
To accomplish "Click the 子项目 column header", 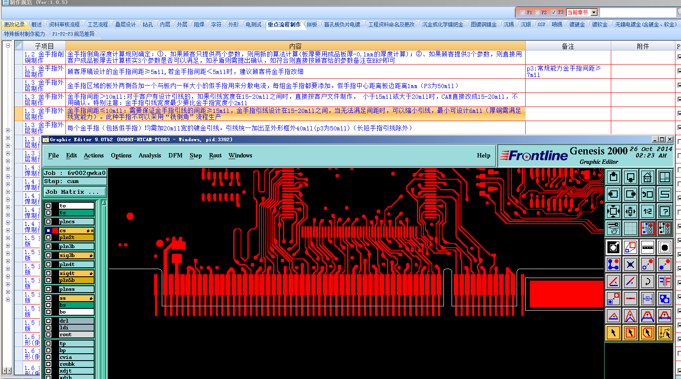I will click(x=45, y=46).
